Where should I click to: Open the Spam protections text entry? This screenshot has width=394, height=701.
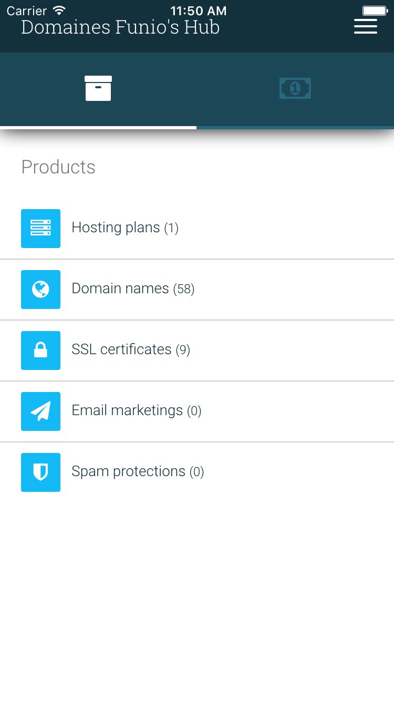pyautogui.click(x=128, y=471)
